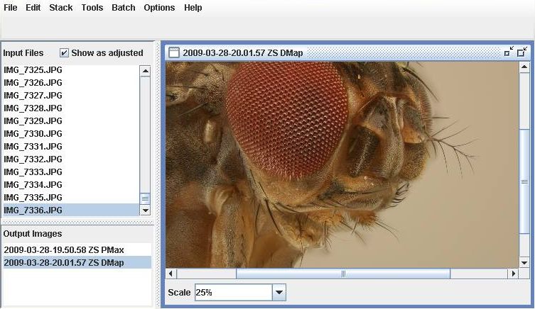
Task: Select IMG_7334.JPG in Input Files
Action: click(x=71, y=185)
